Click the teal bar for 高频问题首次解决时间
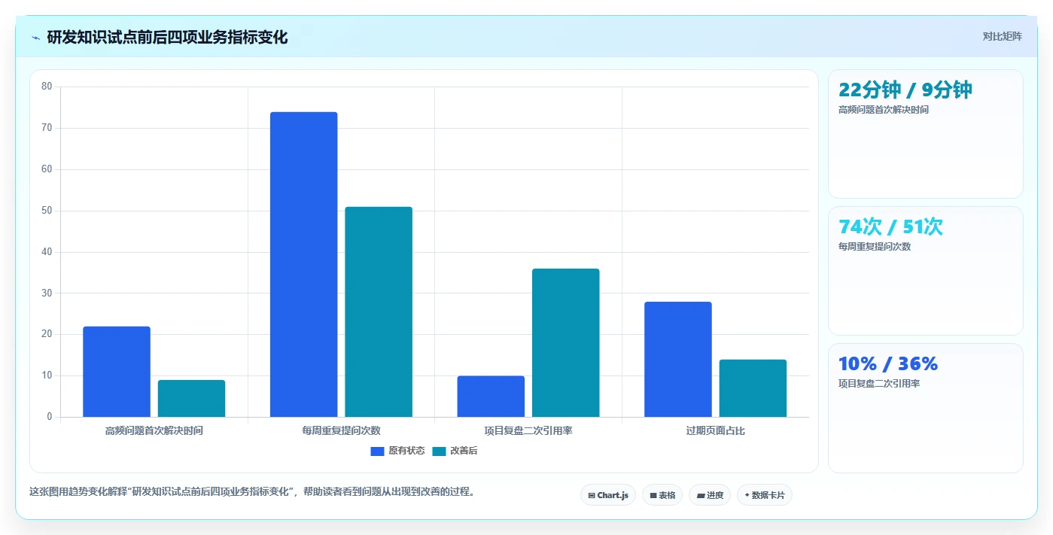1053x535 pixels. 191,398
